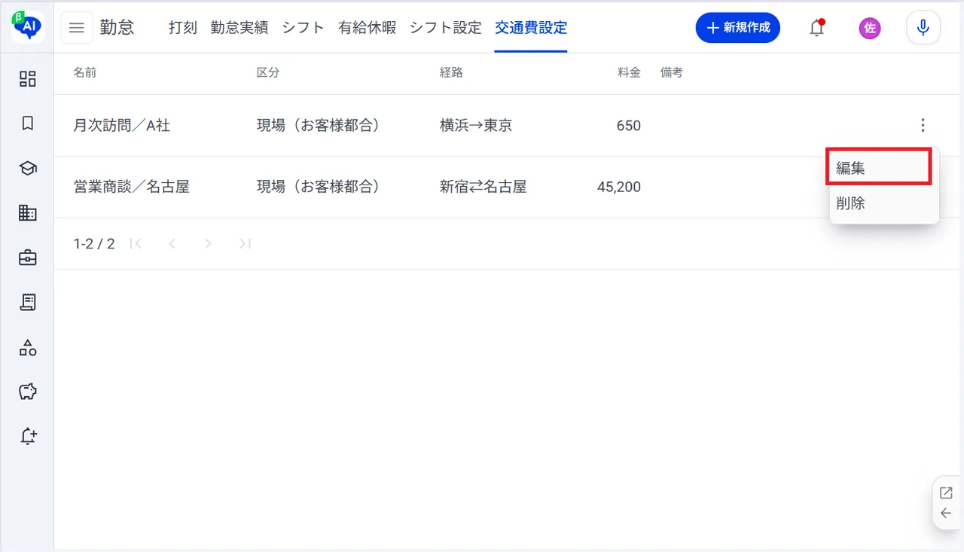
Task: Click the 備考 column header
Action: 672,73
